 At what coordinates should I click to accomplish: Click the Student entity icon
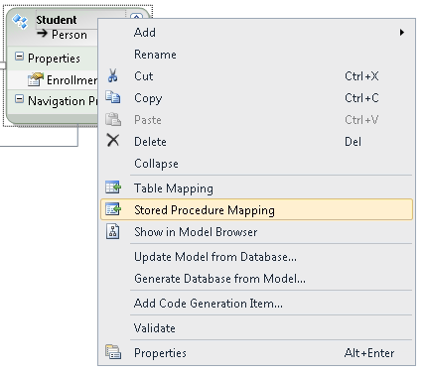point(20,21)
